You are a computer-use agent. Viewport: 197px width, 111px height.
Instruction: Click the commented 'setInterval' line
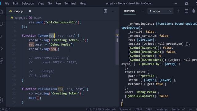pos(49,58)
